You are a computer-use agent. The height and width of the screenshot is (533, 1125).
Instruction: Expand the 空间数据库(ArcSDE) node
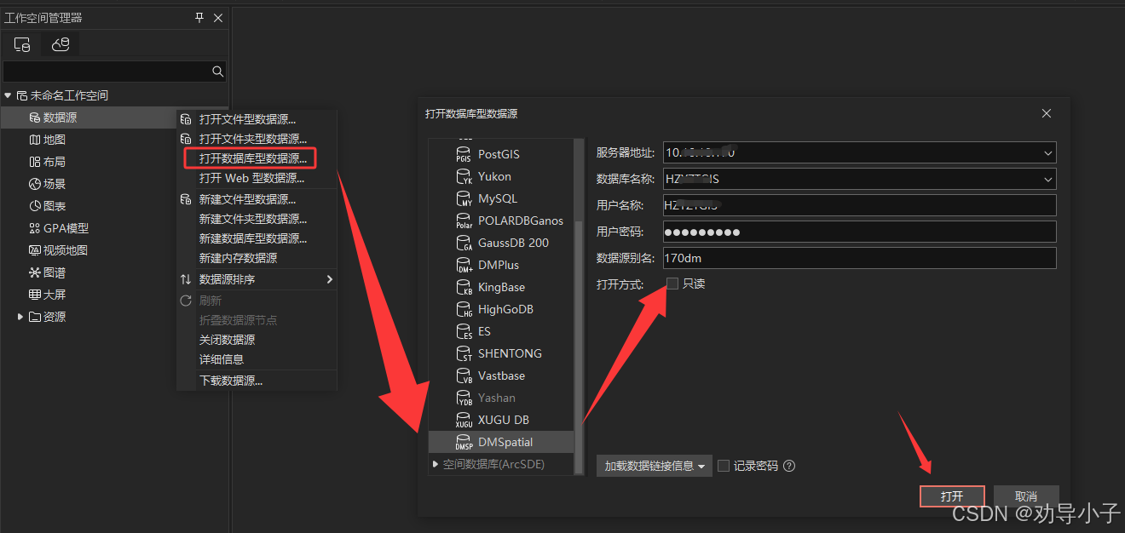436,464
